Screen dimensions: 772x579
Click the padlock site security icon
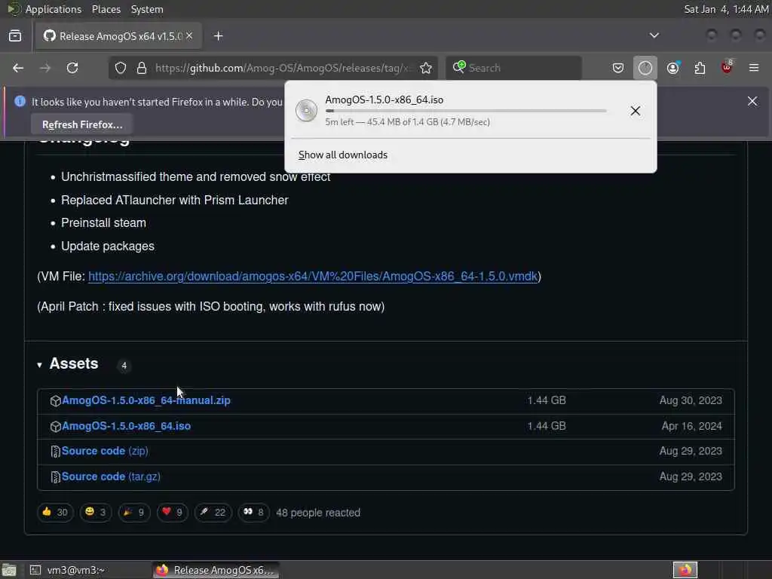click(142, 68)
